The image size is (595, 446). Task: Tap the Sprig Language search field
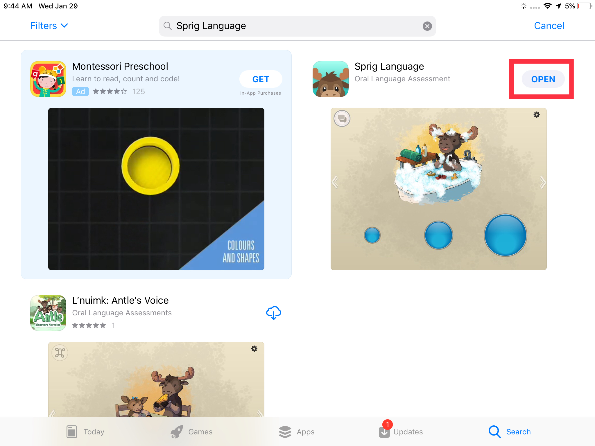click(297, 26)
